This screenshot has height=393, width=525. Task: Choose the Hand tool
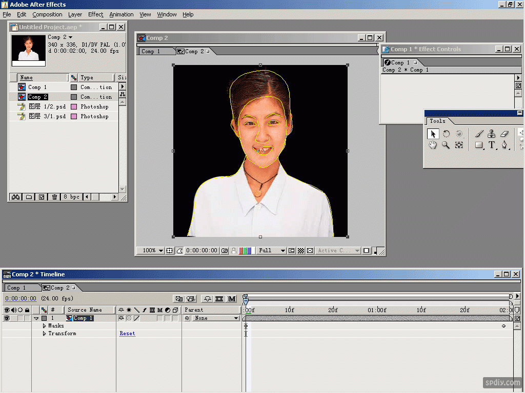(433, 145)
